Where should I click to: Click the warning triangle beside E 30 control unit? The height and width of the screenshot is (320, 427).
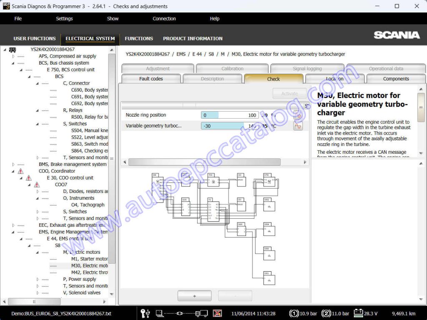point(29,177)
